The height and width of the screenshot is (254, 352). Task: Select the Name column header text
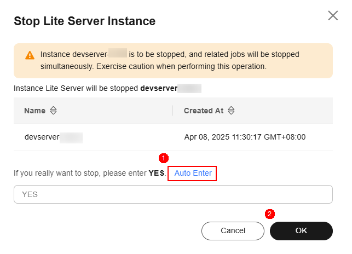point(35,111)
